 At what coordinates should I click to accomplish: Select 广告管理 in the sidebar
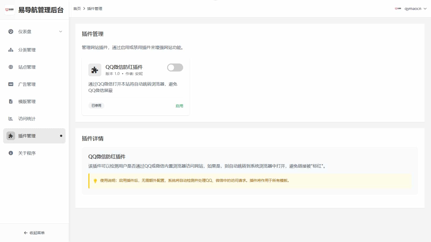[x=34, y=84]
